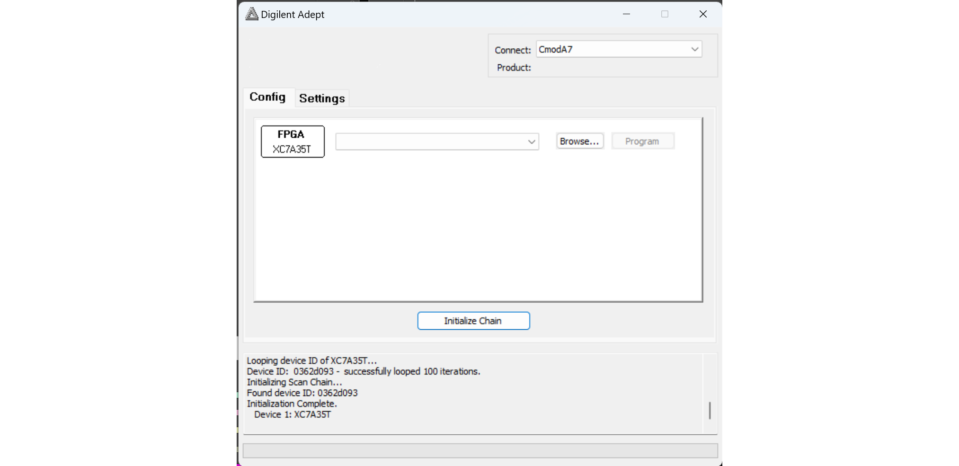Click the Program button

(642, 141)
